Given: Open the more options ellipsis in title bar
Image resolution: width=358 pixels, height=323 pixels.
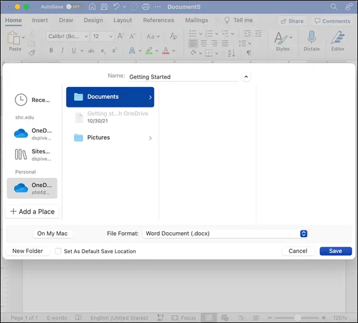Looking at the screenshot, I should [157, 7].
